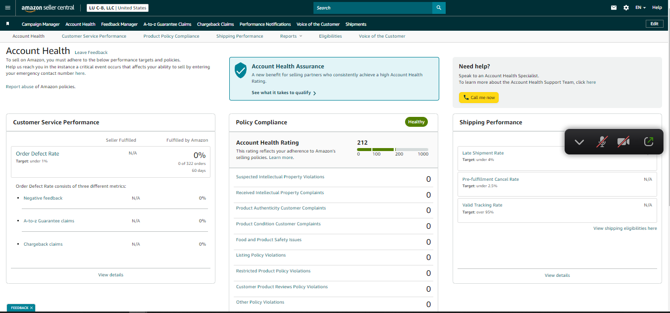Open Customer Product Reviews Policy Violations
Viewport: 670px width, 313px height.
pyautogui.click(x=282, y=287)
